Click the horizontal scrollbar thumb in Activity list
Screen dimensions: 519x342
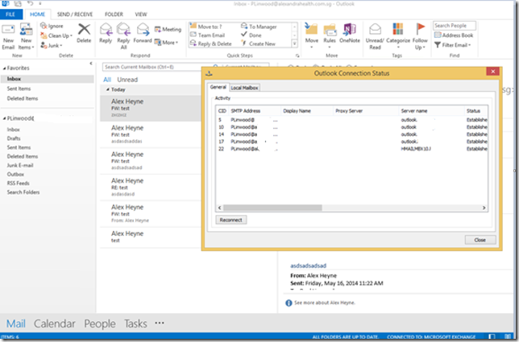tap(272, 208)
